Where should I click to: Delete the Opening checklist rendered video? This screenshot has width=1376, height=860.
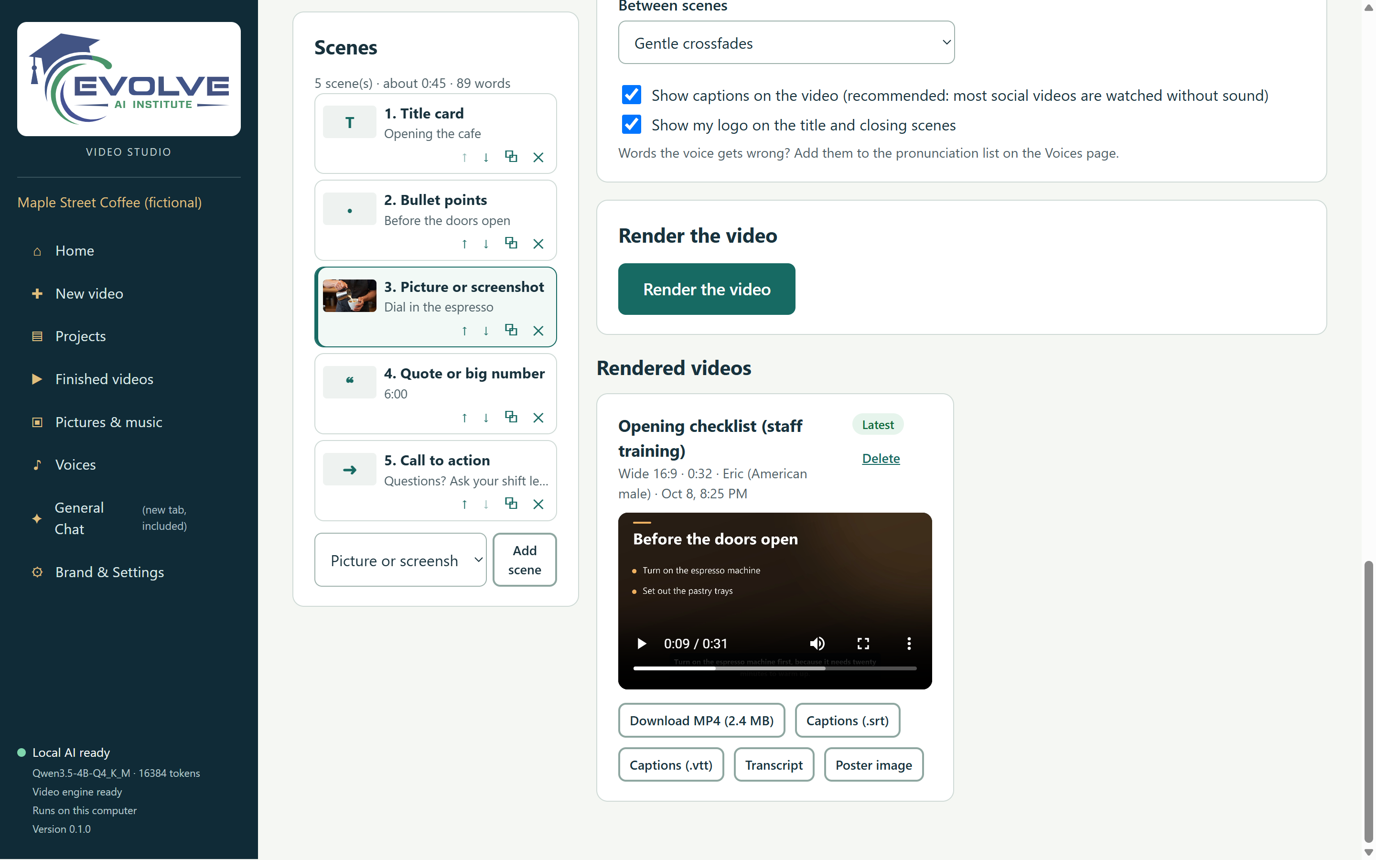pyautogui.click(x=880, y=459)
